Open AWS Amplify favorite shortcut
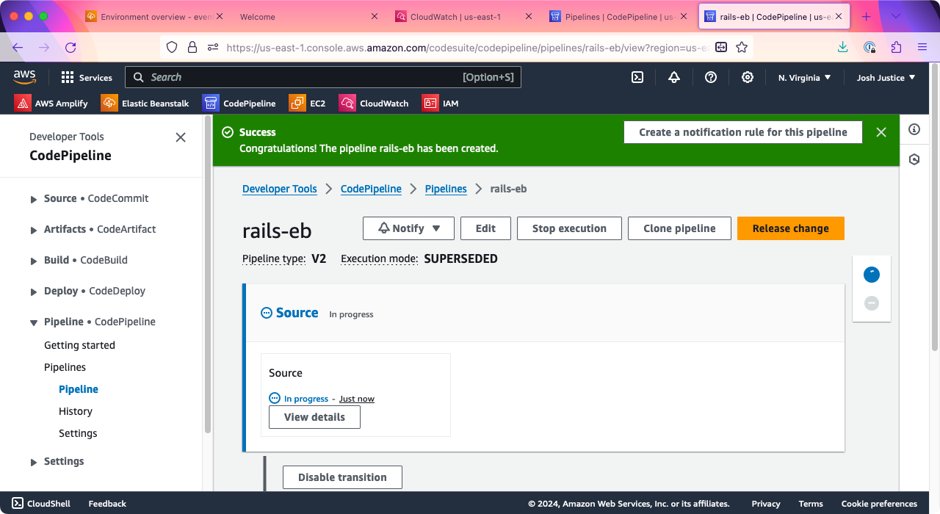Image resolution: width=940 pixels, height=514 pixels. coord(51,103)
